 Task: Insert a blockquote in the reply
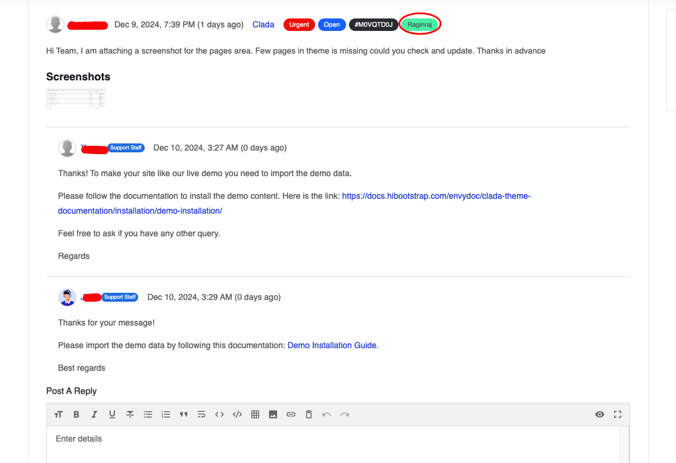point(183,414)
